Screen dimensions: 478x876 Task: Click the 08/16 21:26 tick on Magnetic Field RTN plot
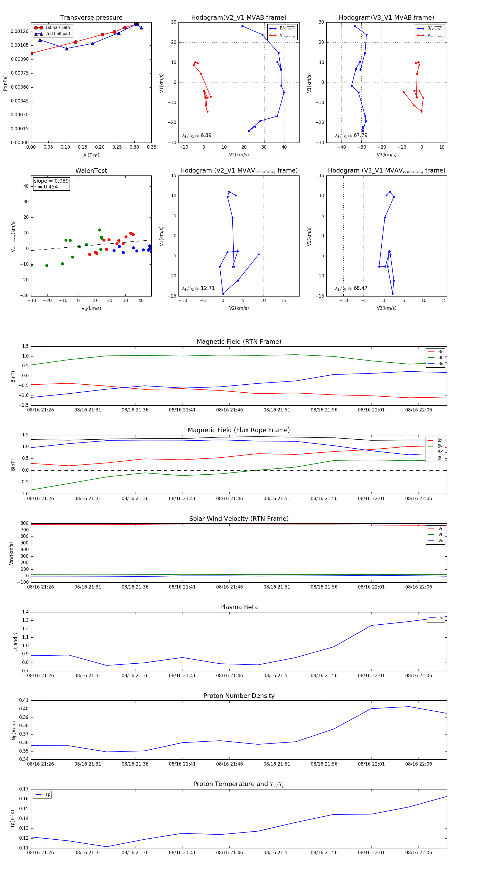[x=40, y=410]
